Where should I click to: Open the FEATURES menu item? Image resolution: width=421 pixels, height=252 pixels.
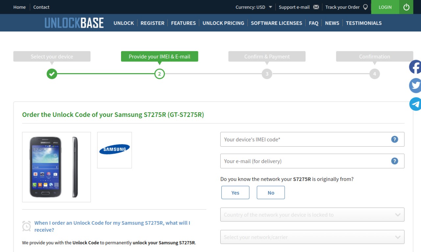coord(183,23)
